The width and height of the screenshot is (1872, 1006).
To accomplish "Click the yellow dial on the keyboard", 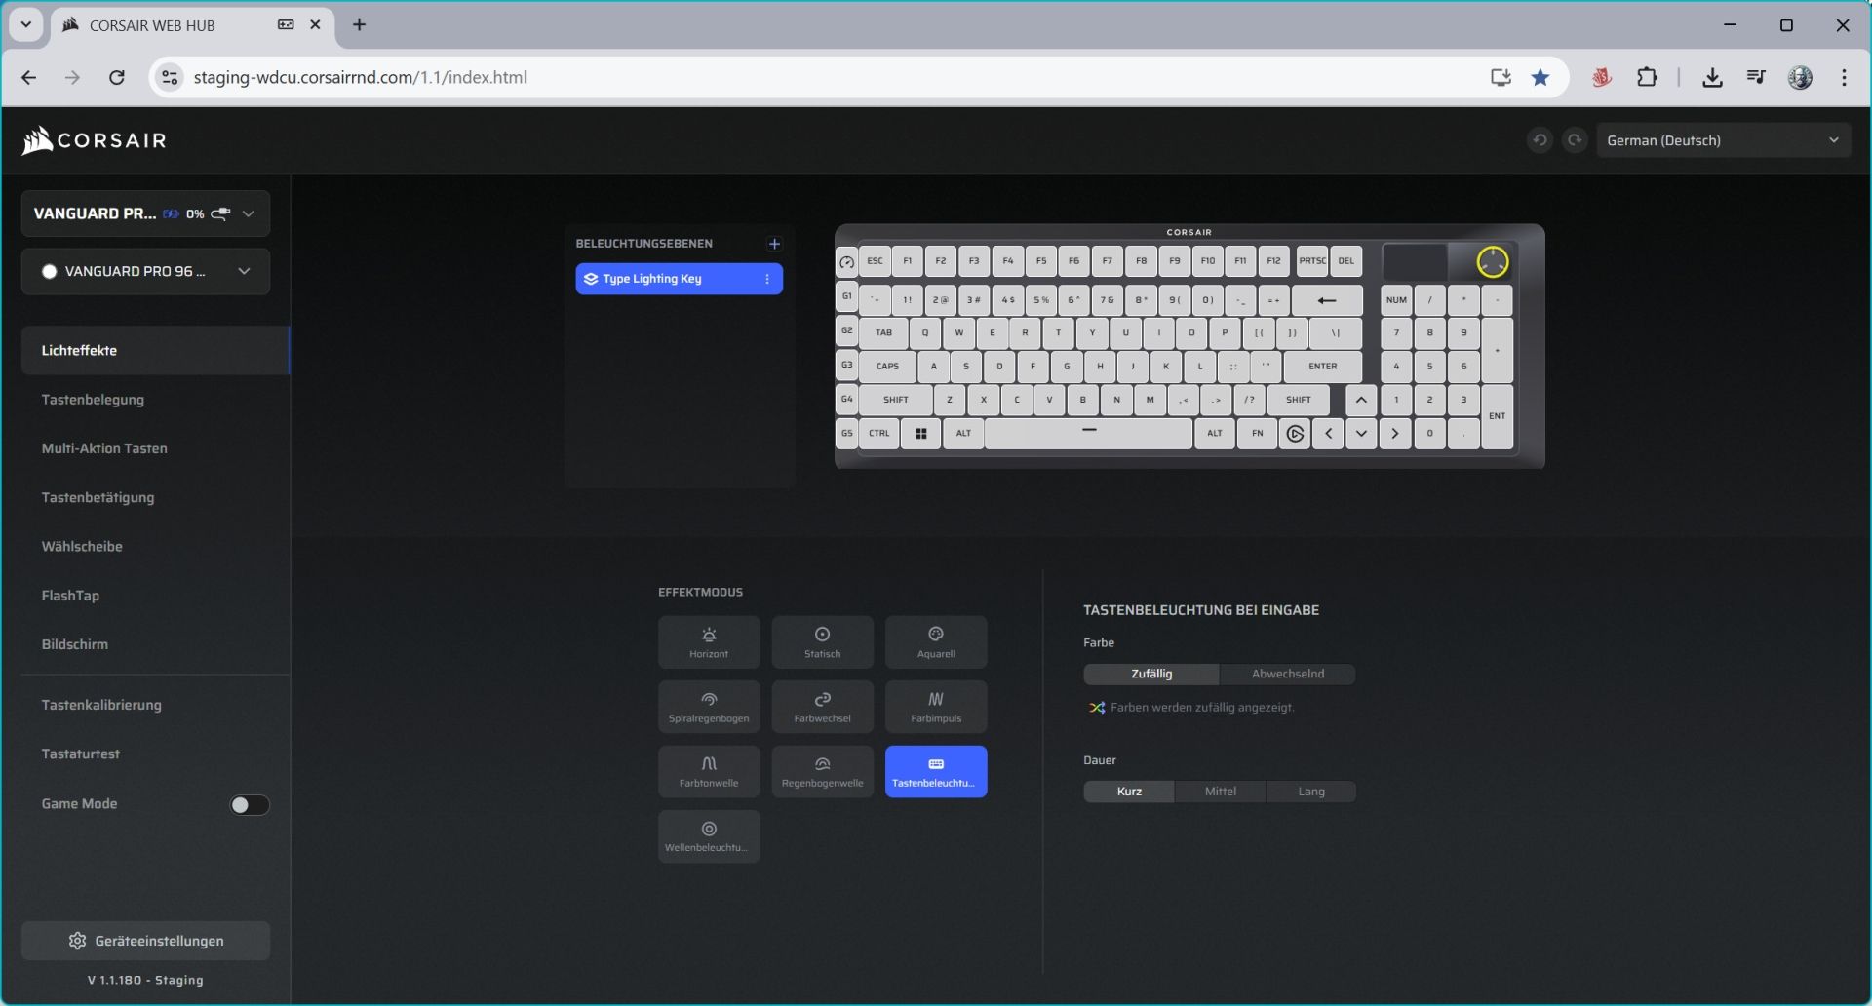I will coord(1492,261).
